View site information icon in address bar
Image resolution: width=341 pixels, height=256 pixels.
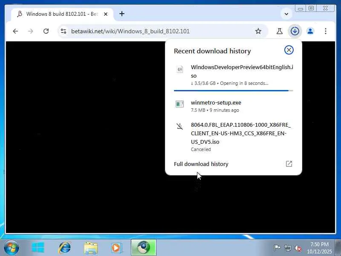(x=64, y=31)
